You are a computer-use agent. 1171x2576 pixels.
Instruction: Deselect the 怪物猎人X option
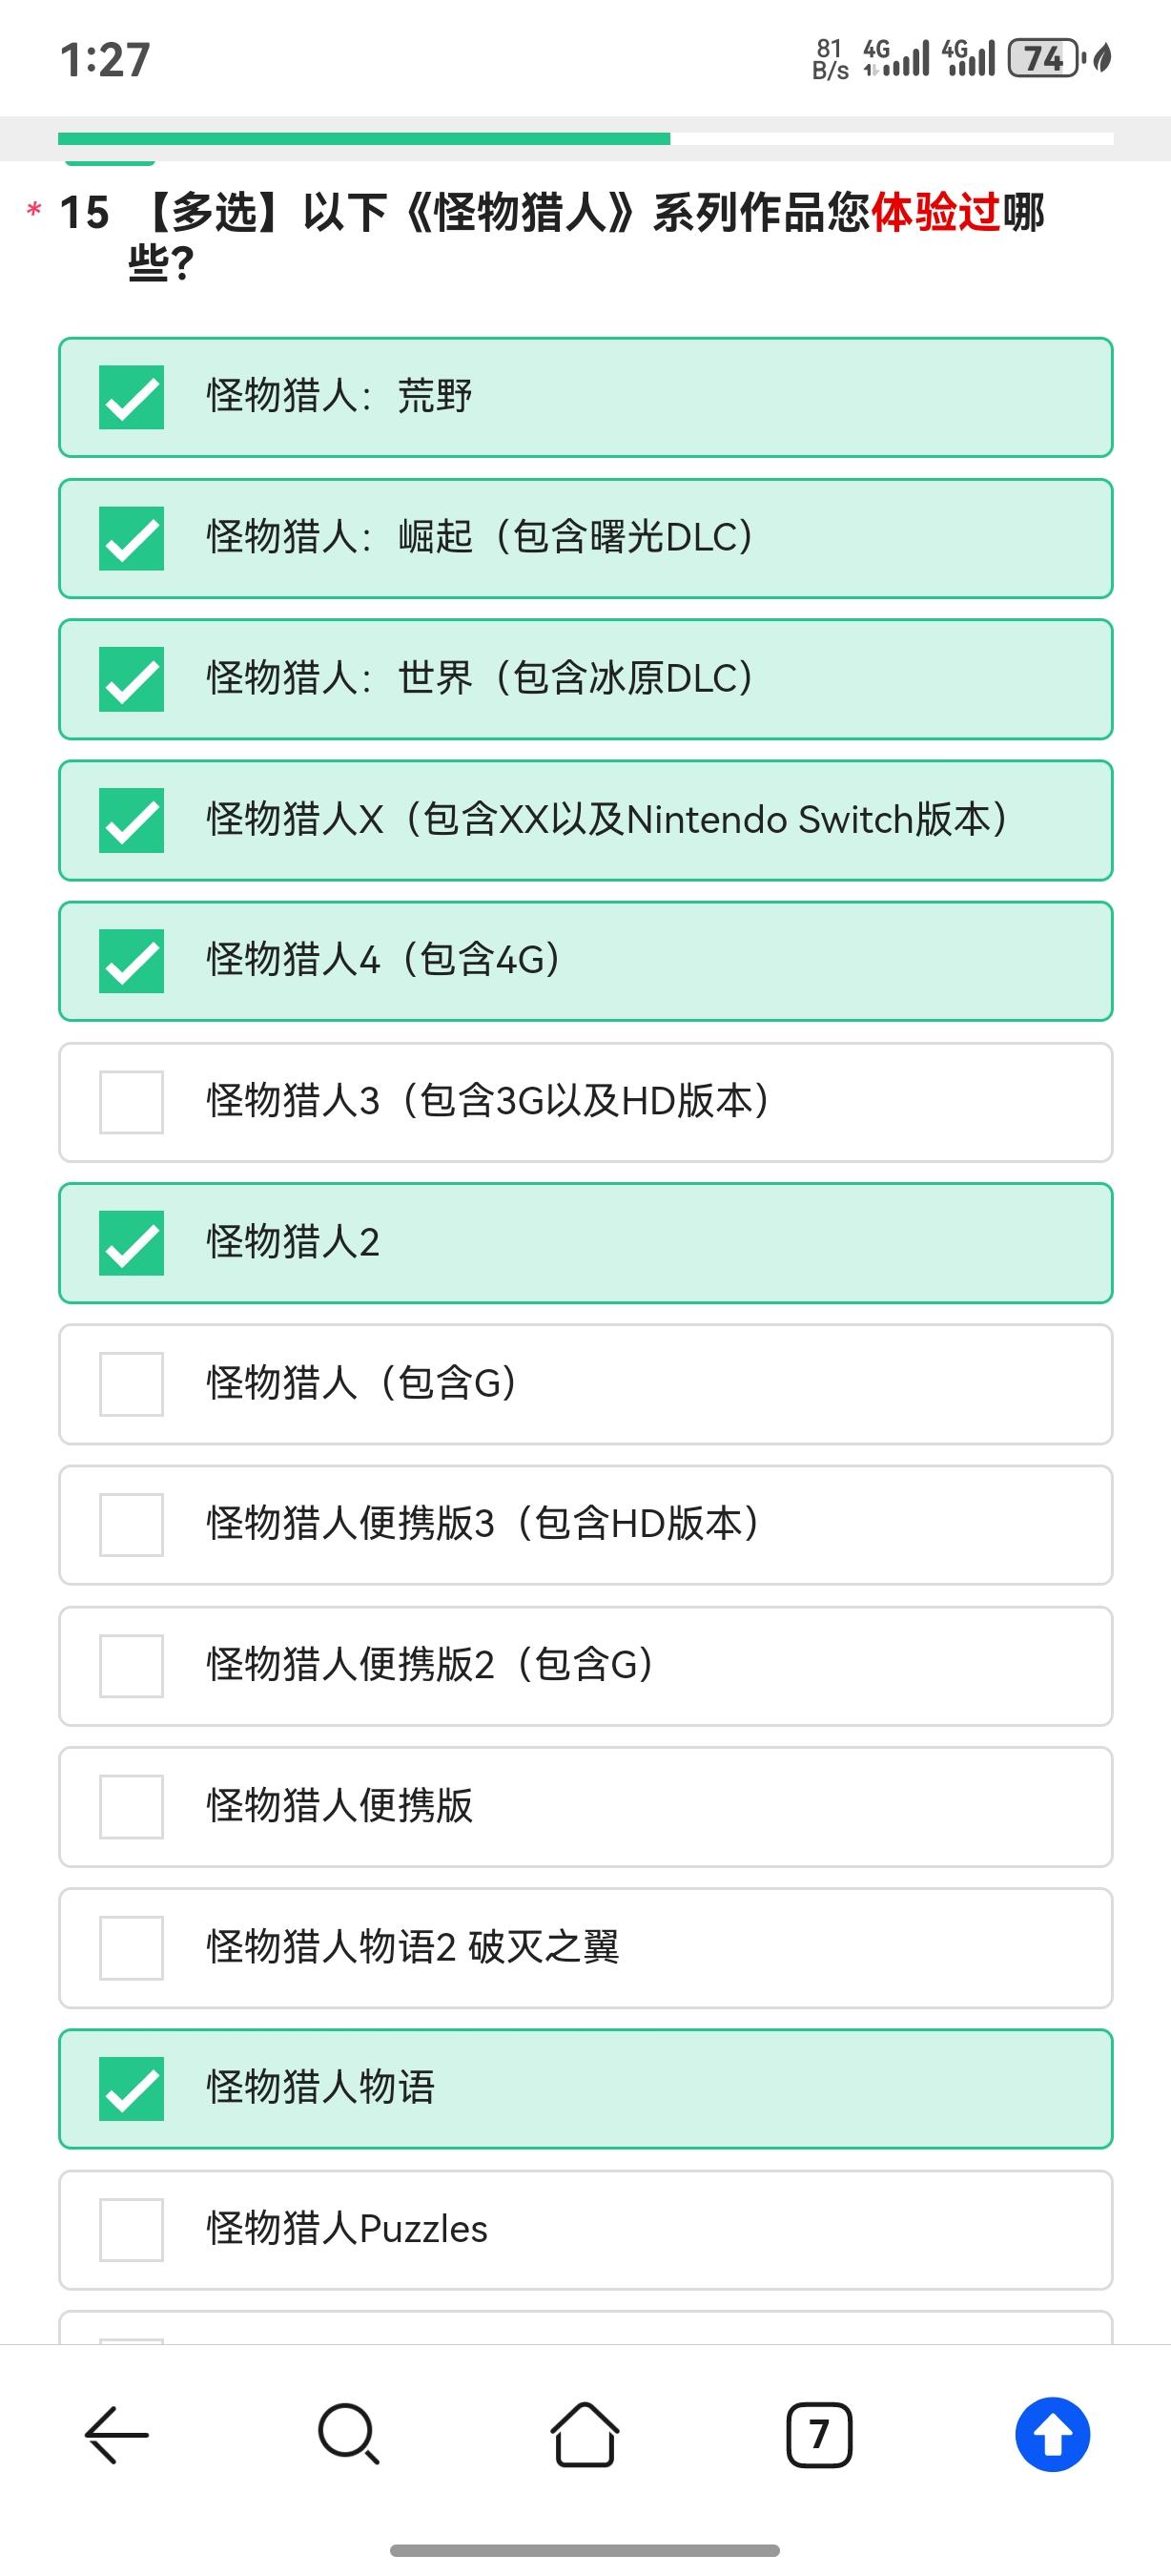[x=585, y=820]
